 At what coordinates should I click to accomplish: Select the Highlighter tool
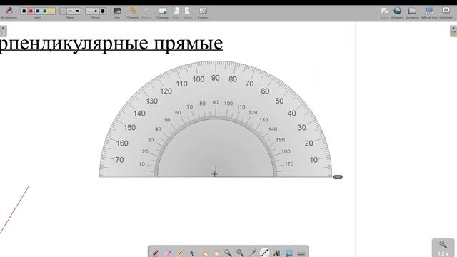[x=180, y=253]
